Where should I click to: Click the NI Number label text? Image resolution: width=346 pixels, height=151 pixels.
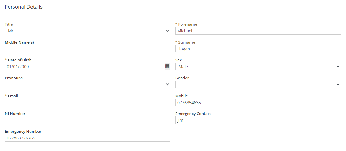pos(15,114)
